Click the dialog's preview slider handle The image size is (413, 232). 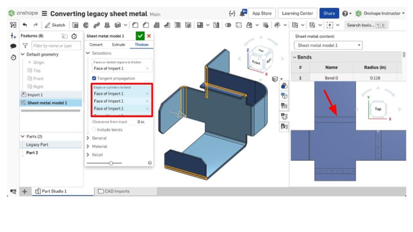click(111, 163)
